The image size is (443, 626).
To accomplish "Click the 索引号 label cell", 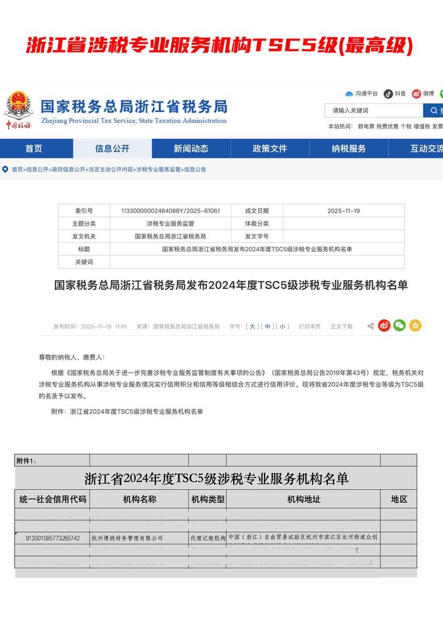I will (x=84, y=211).
